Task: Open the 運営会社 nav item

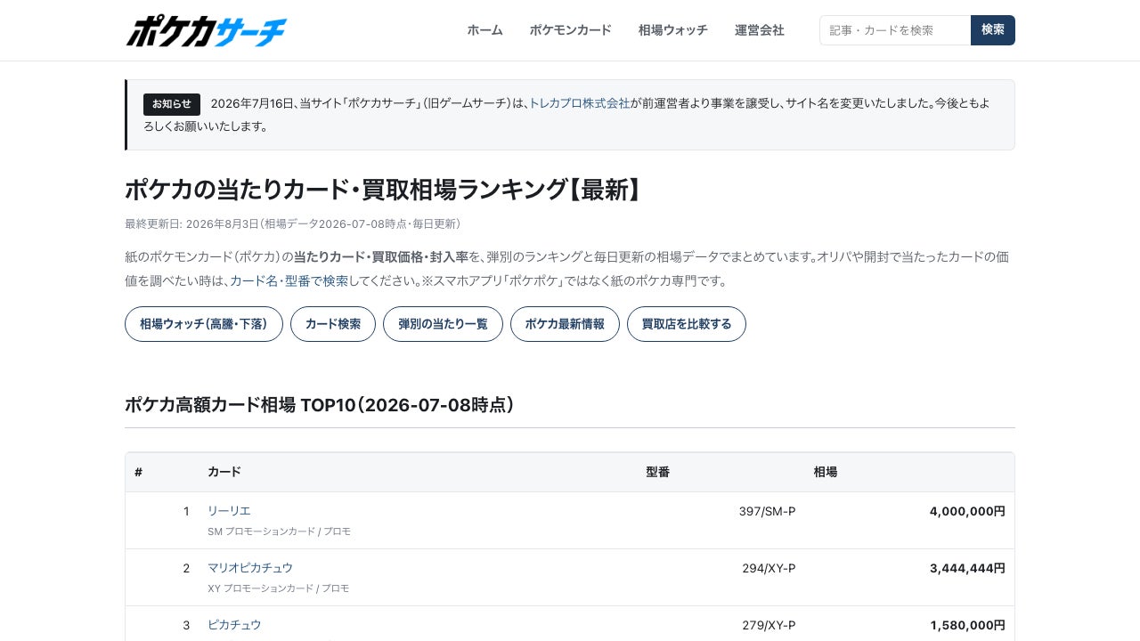Action: point(760,30)
